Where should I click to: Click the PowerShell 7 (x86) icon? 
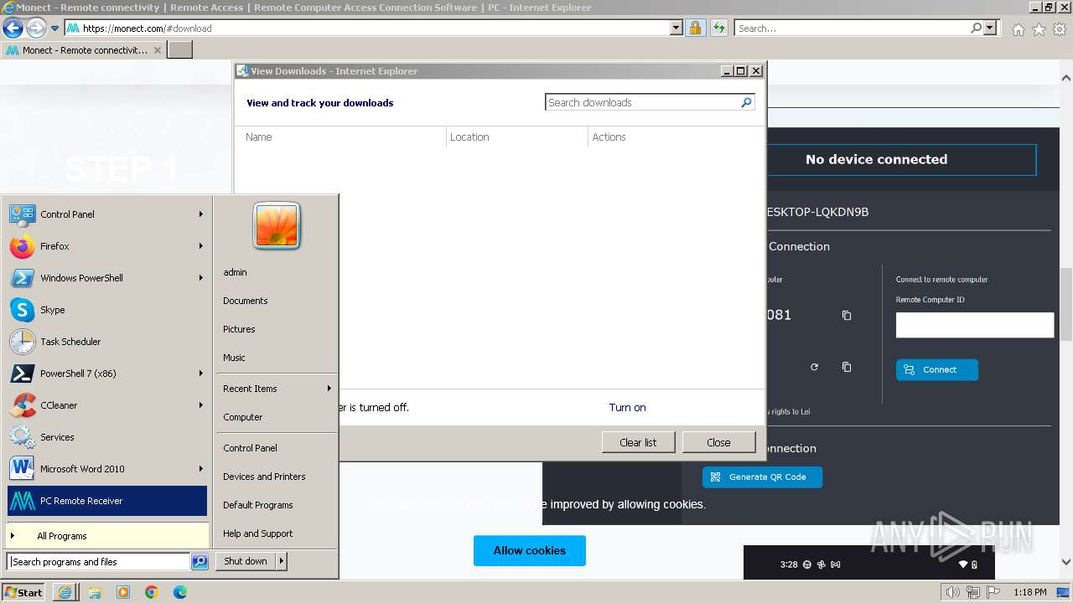click(23, 374)
